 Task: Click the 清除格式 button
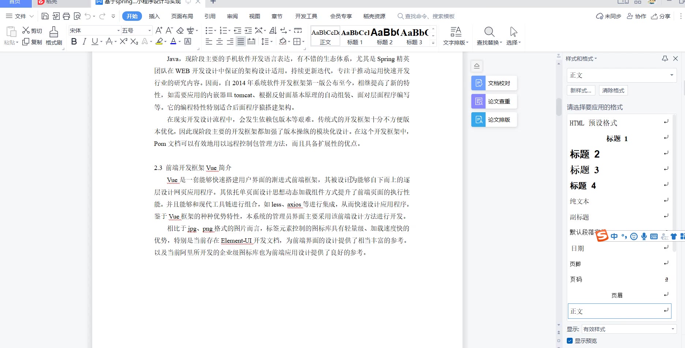coord(613,90)
